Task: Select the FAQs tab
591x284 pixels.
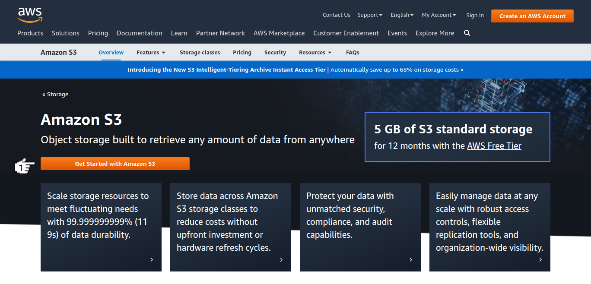Action: click(353, 53)
